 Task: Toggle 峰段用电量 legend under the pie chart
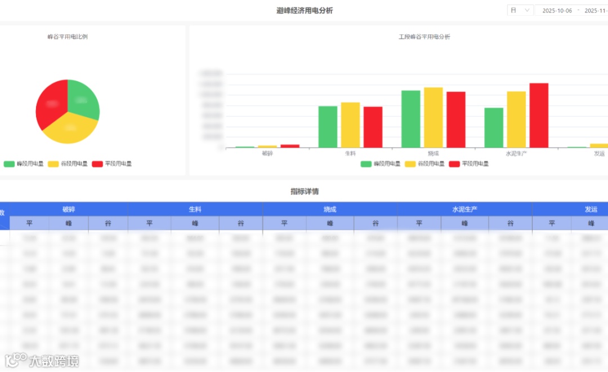click(24, 164)
